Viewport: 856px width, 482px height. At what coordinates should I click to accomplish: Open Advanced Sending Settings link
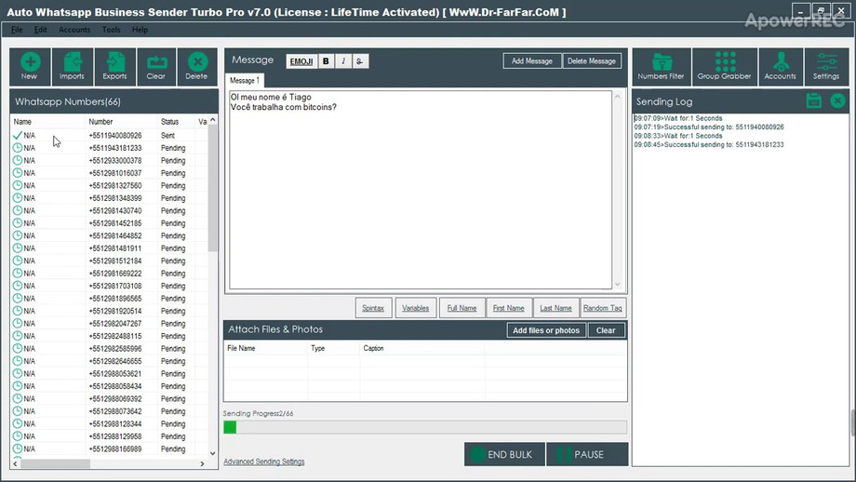click(x=263, y=462)
